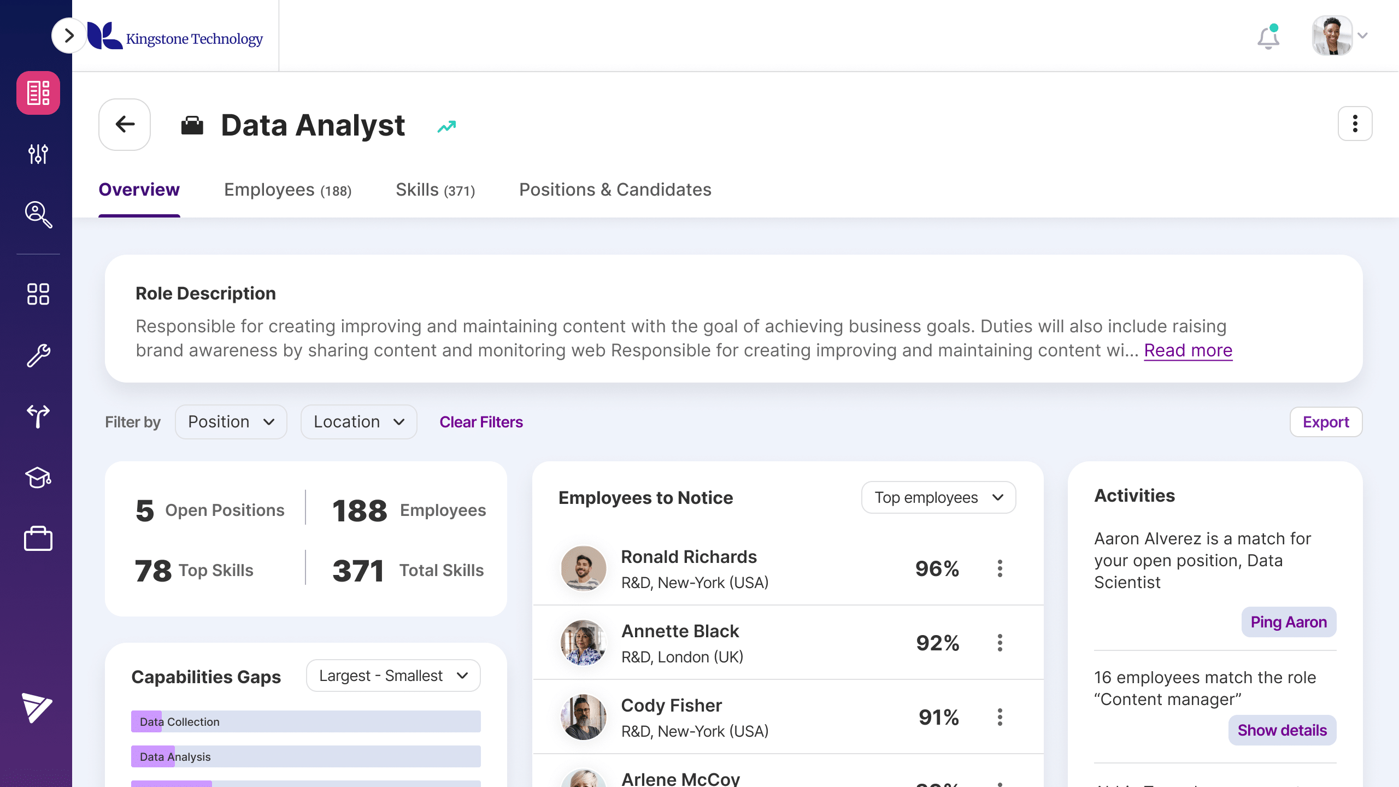Click the 188 Employees stat
The width and height of the screenshot is (1399, 787).
click(409, 510)
